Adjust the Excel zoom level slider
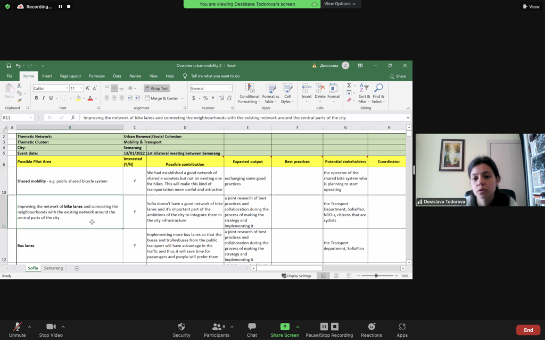 [376, 276]
